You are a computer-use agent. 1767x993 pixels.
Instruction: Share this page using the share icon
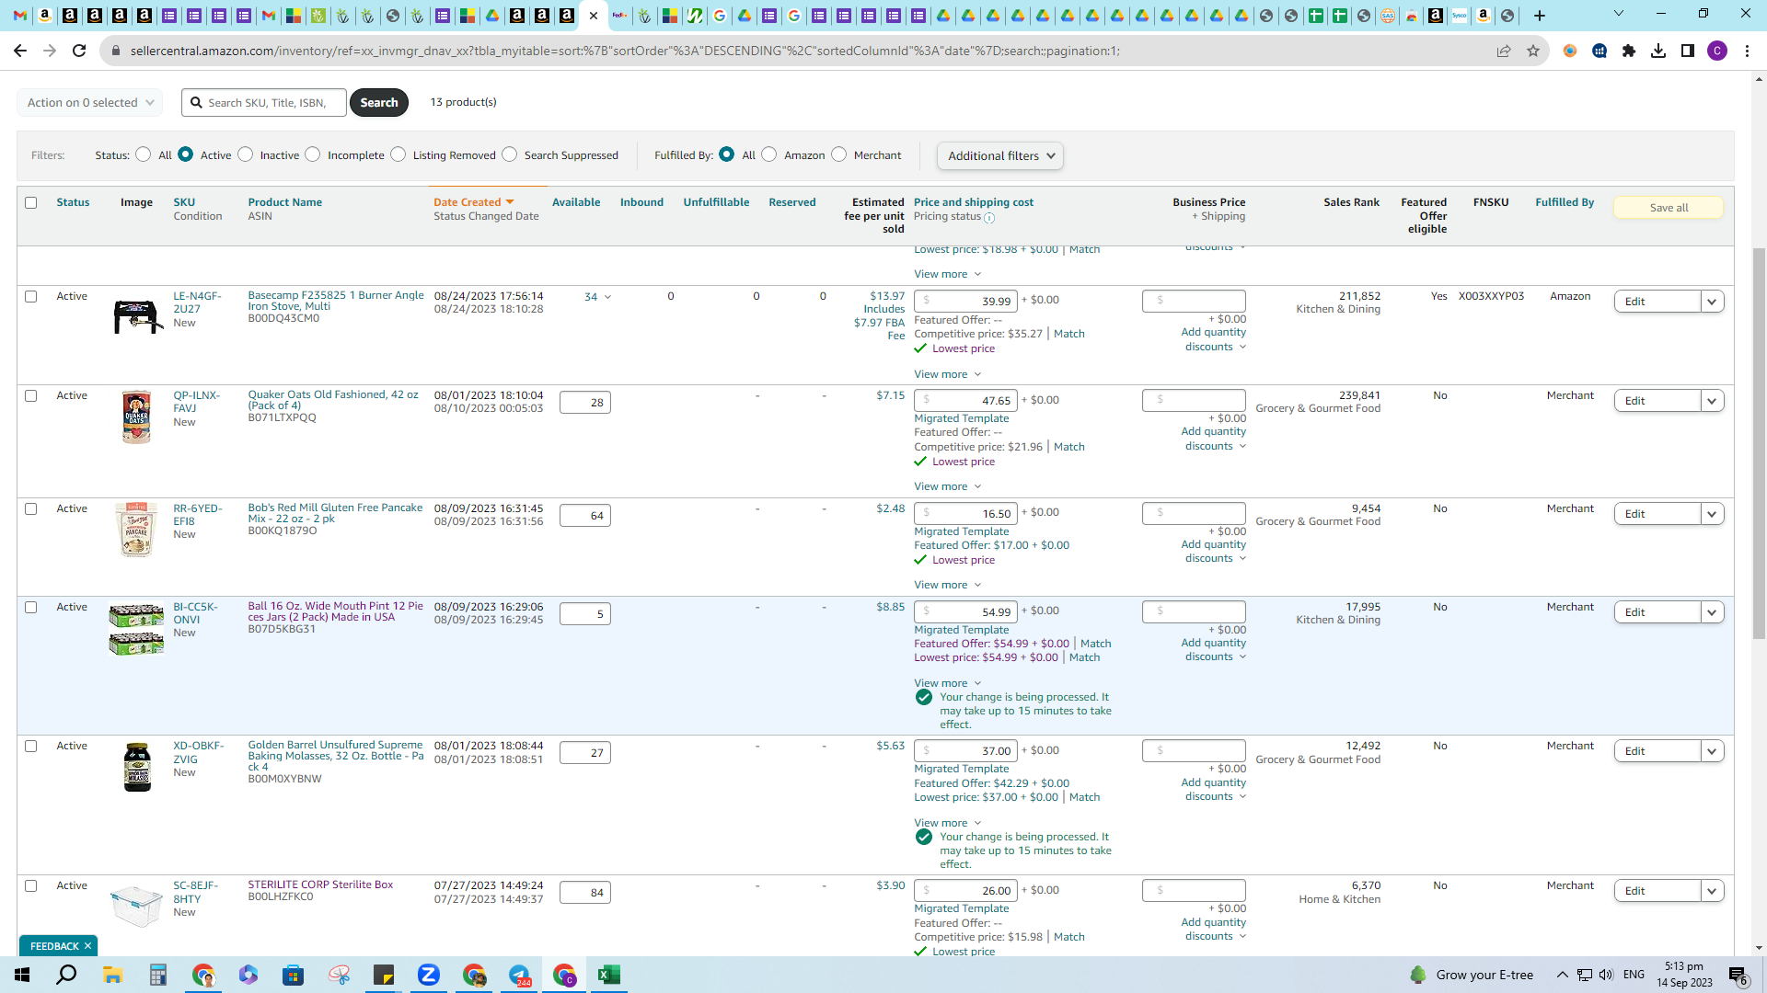point(1504,51)
